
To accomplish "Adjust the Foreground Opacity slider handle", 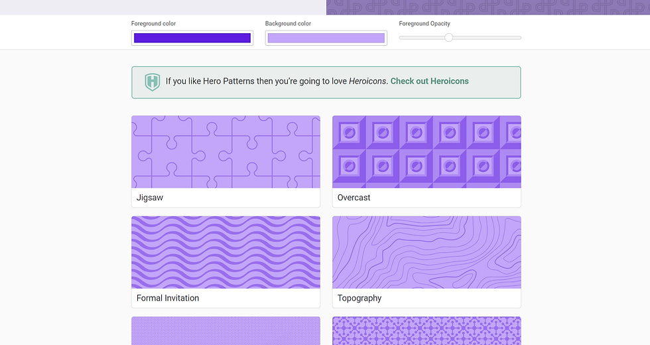I will (448, 38).
